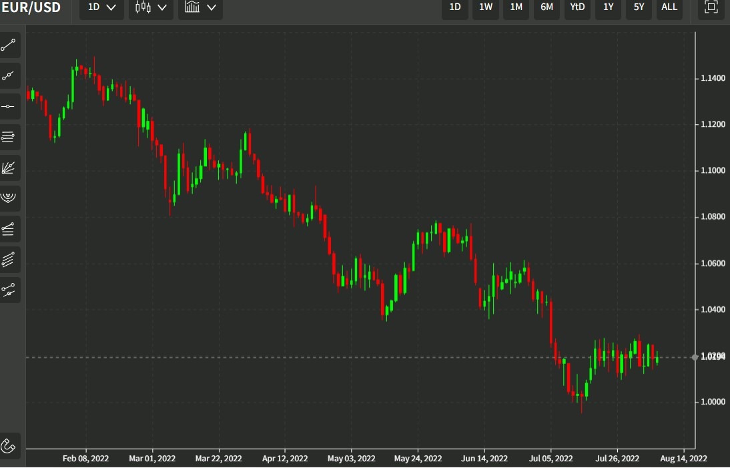The width and height of the screenshot is (730, 468).
Task: Click the EUR/USD symbol title
Action: [31, 7]
